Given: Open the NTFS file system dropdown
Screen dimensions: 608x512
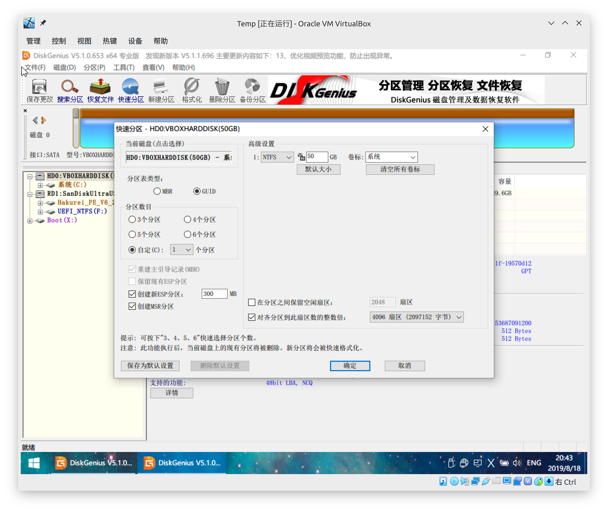Looking at the screenshot, I should click(277, 157).
